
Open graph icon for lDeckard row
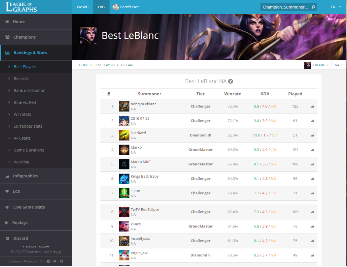[x=312, y=135]
